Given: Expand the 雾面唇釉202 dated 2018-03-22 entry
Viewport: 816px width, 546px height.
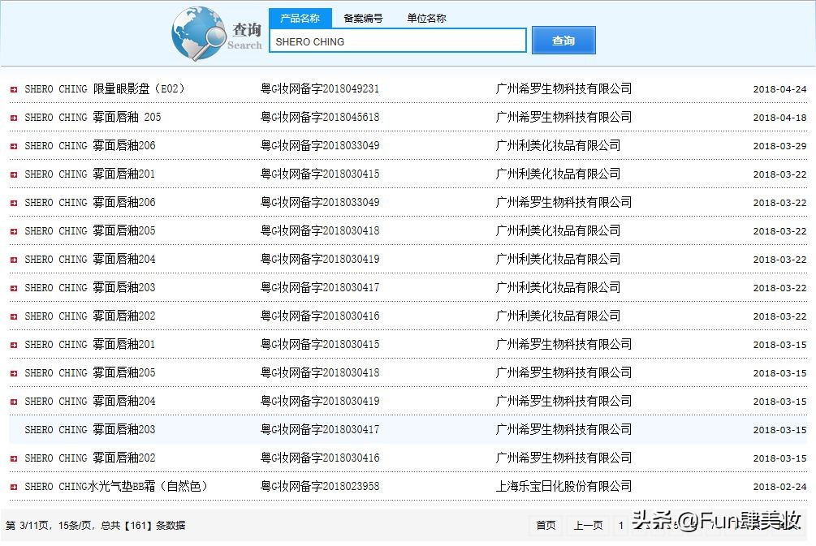Looking at the screenshot, I should click(x=12, y=316).
